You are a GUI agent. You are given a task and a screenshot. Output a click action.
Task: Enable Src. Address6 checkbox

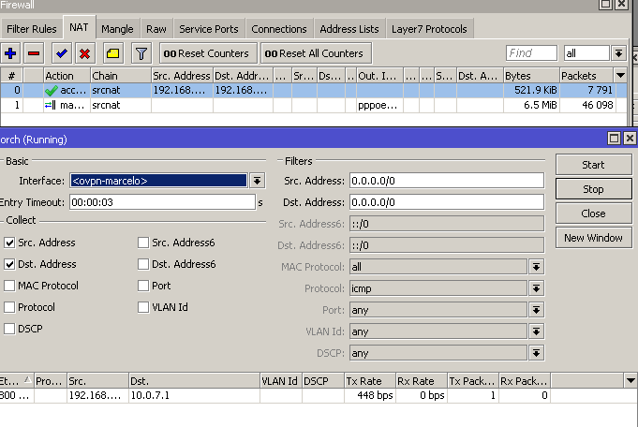pyautogui.click(x=143, y=243)
